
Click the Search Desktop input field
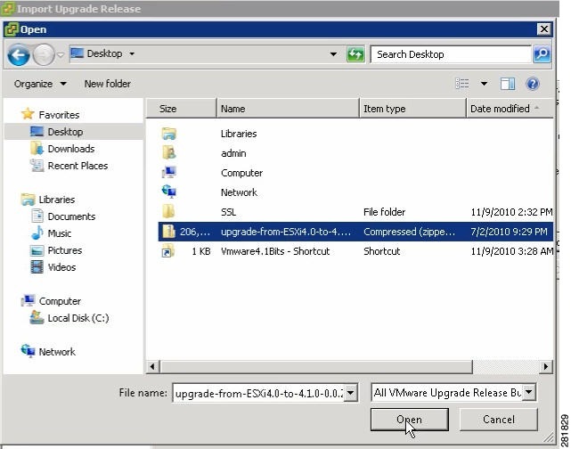coord(451,54)
